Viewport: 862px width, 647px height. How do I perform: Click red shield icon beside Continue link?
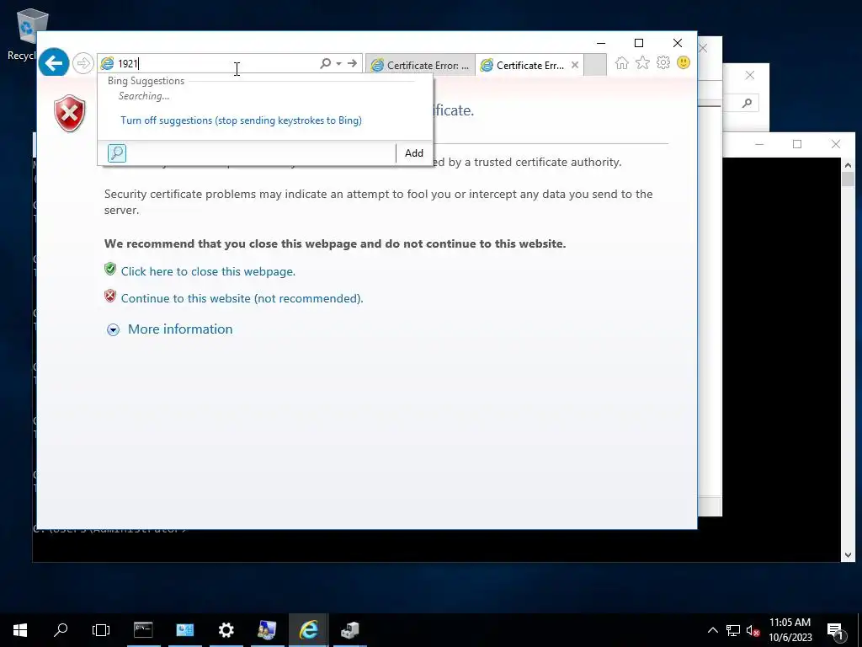click(x=110, y=296)
